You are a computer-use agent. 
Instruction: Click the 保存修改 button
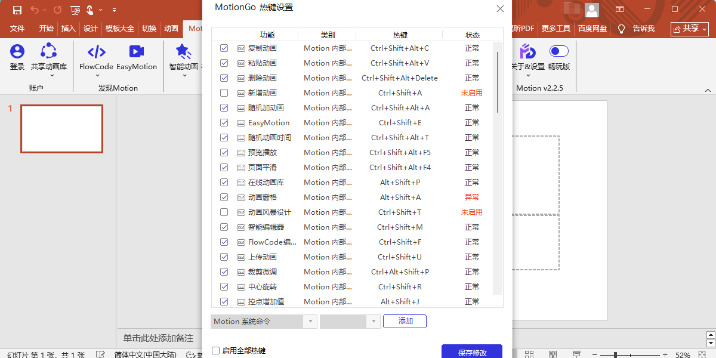(472, 351)
